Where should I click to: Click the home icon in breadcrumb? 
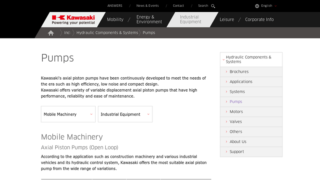pos(51,33)
